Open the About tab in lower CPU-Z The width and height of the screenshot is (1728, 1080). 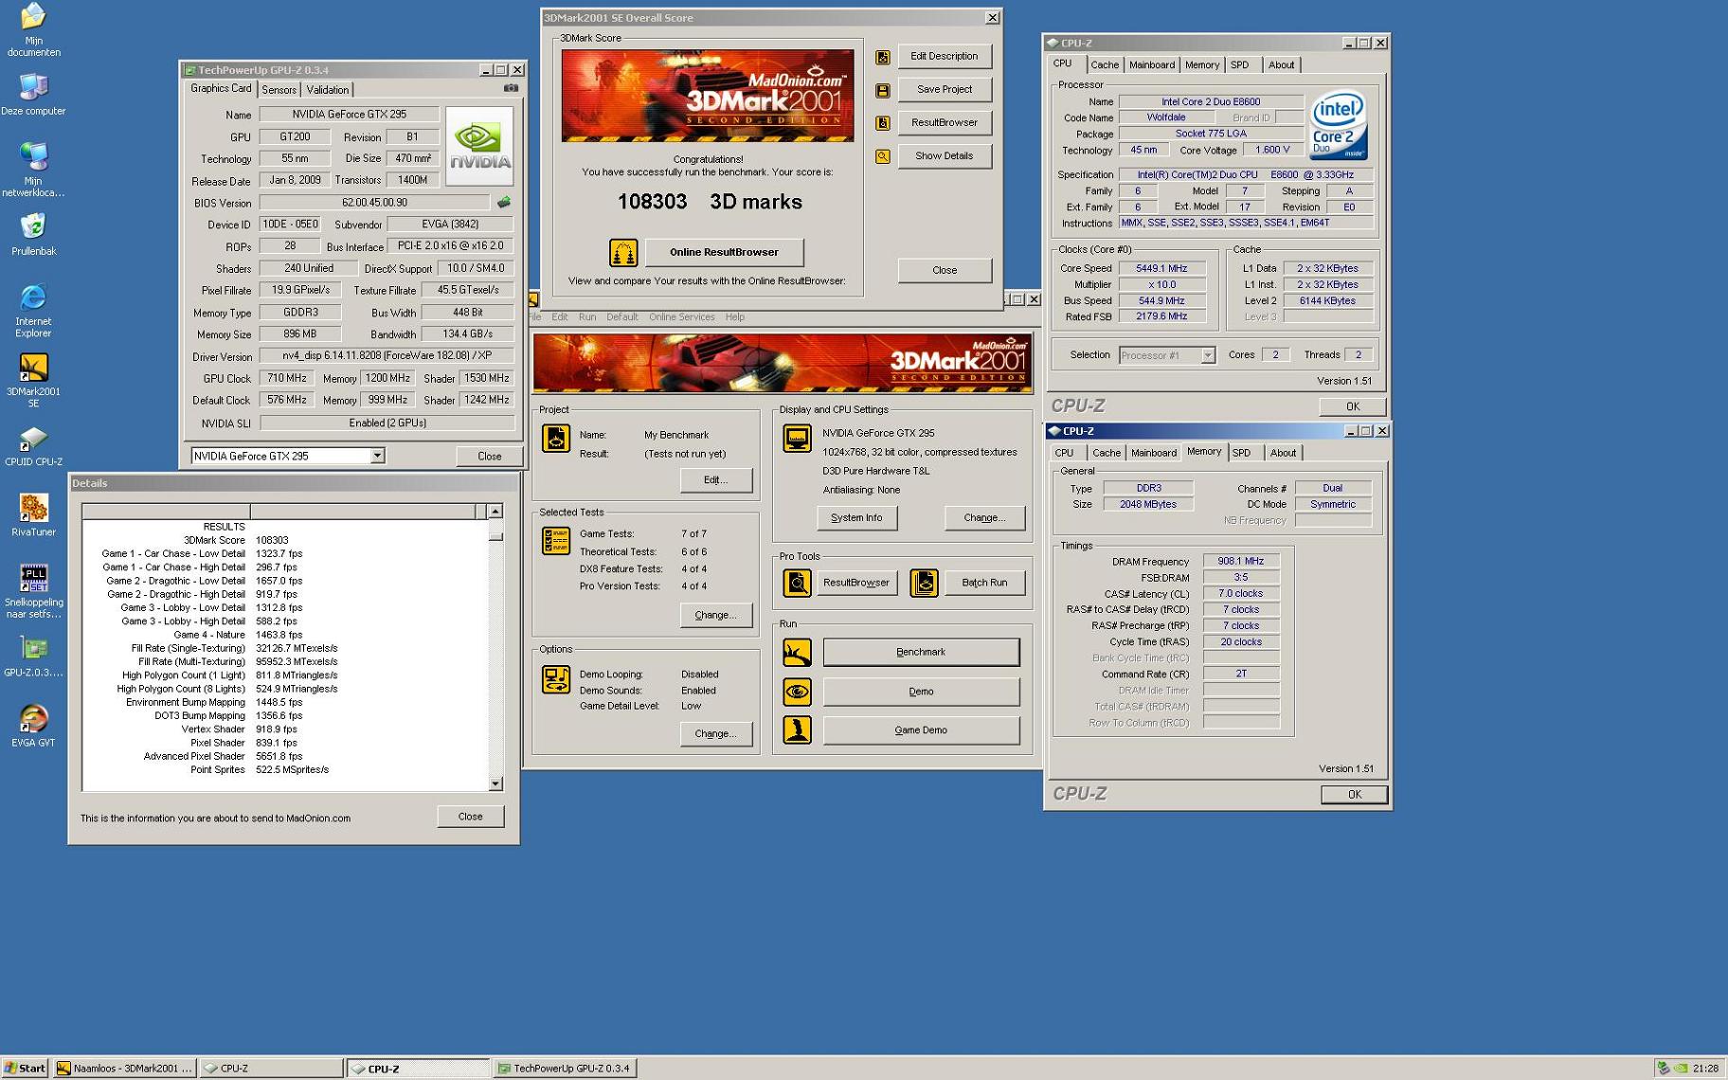(x=1283, y=453)
